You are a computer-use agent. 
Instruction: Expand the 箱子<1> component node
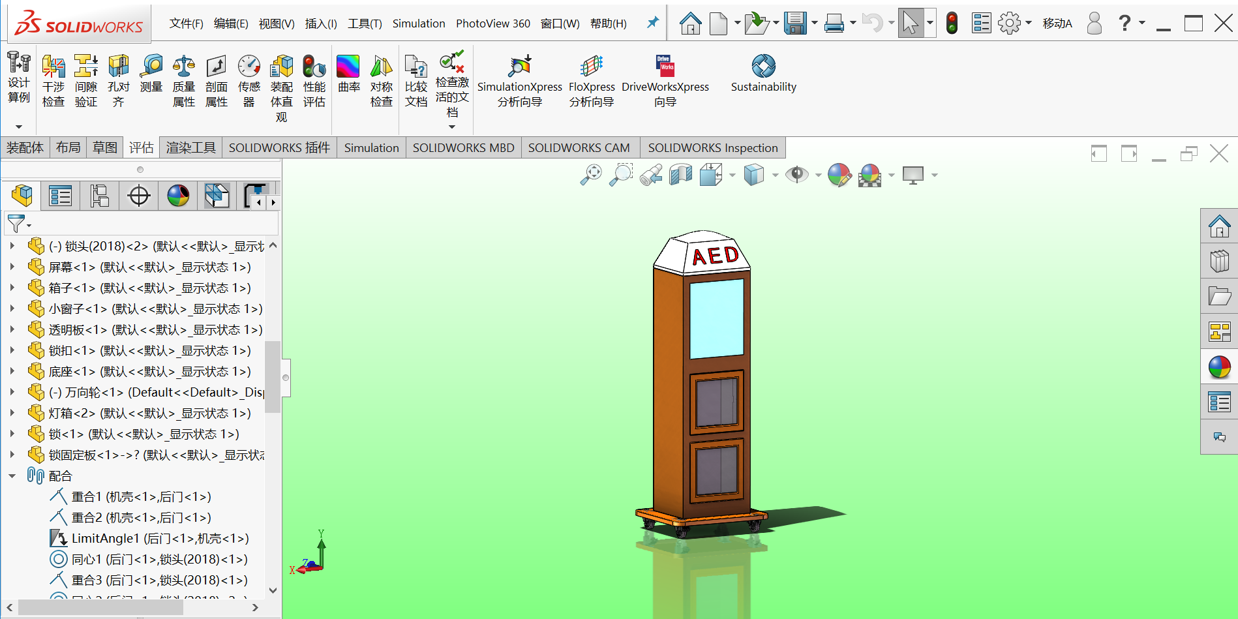pyautogui.click(x=12, y=288)
